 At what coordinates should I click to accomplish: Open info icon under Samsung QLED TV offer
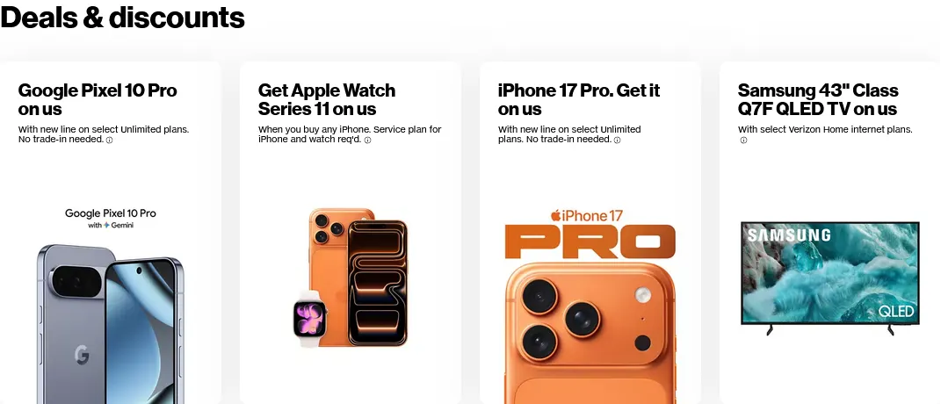743,141
